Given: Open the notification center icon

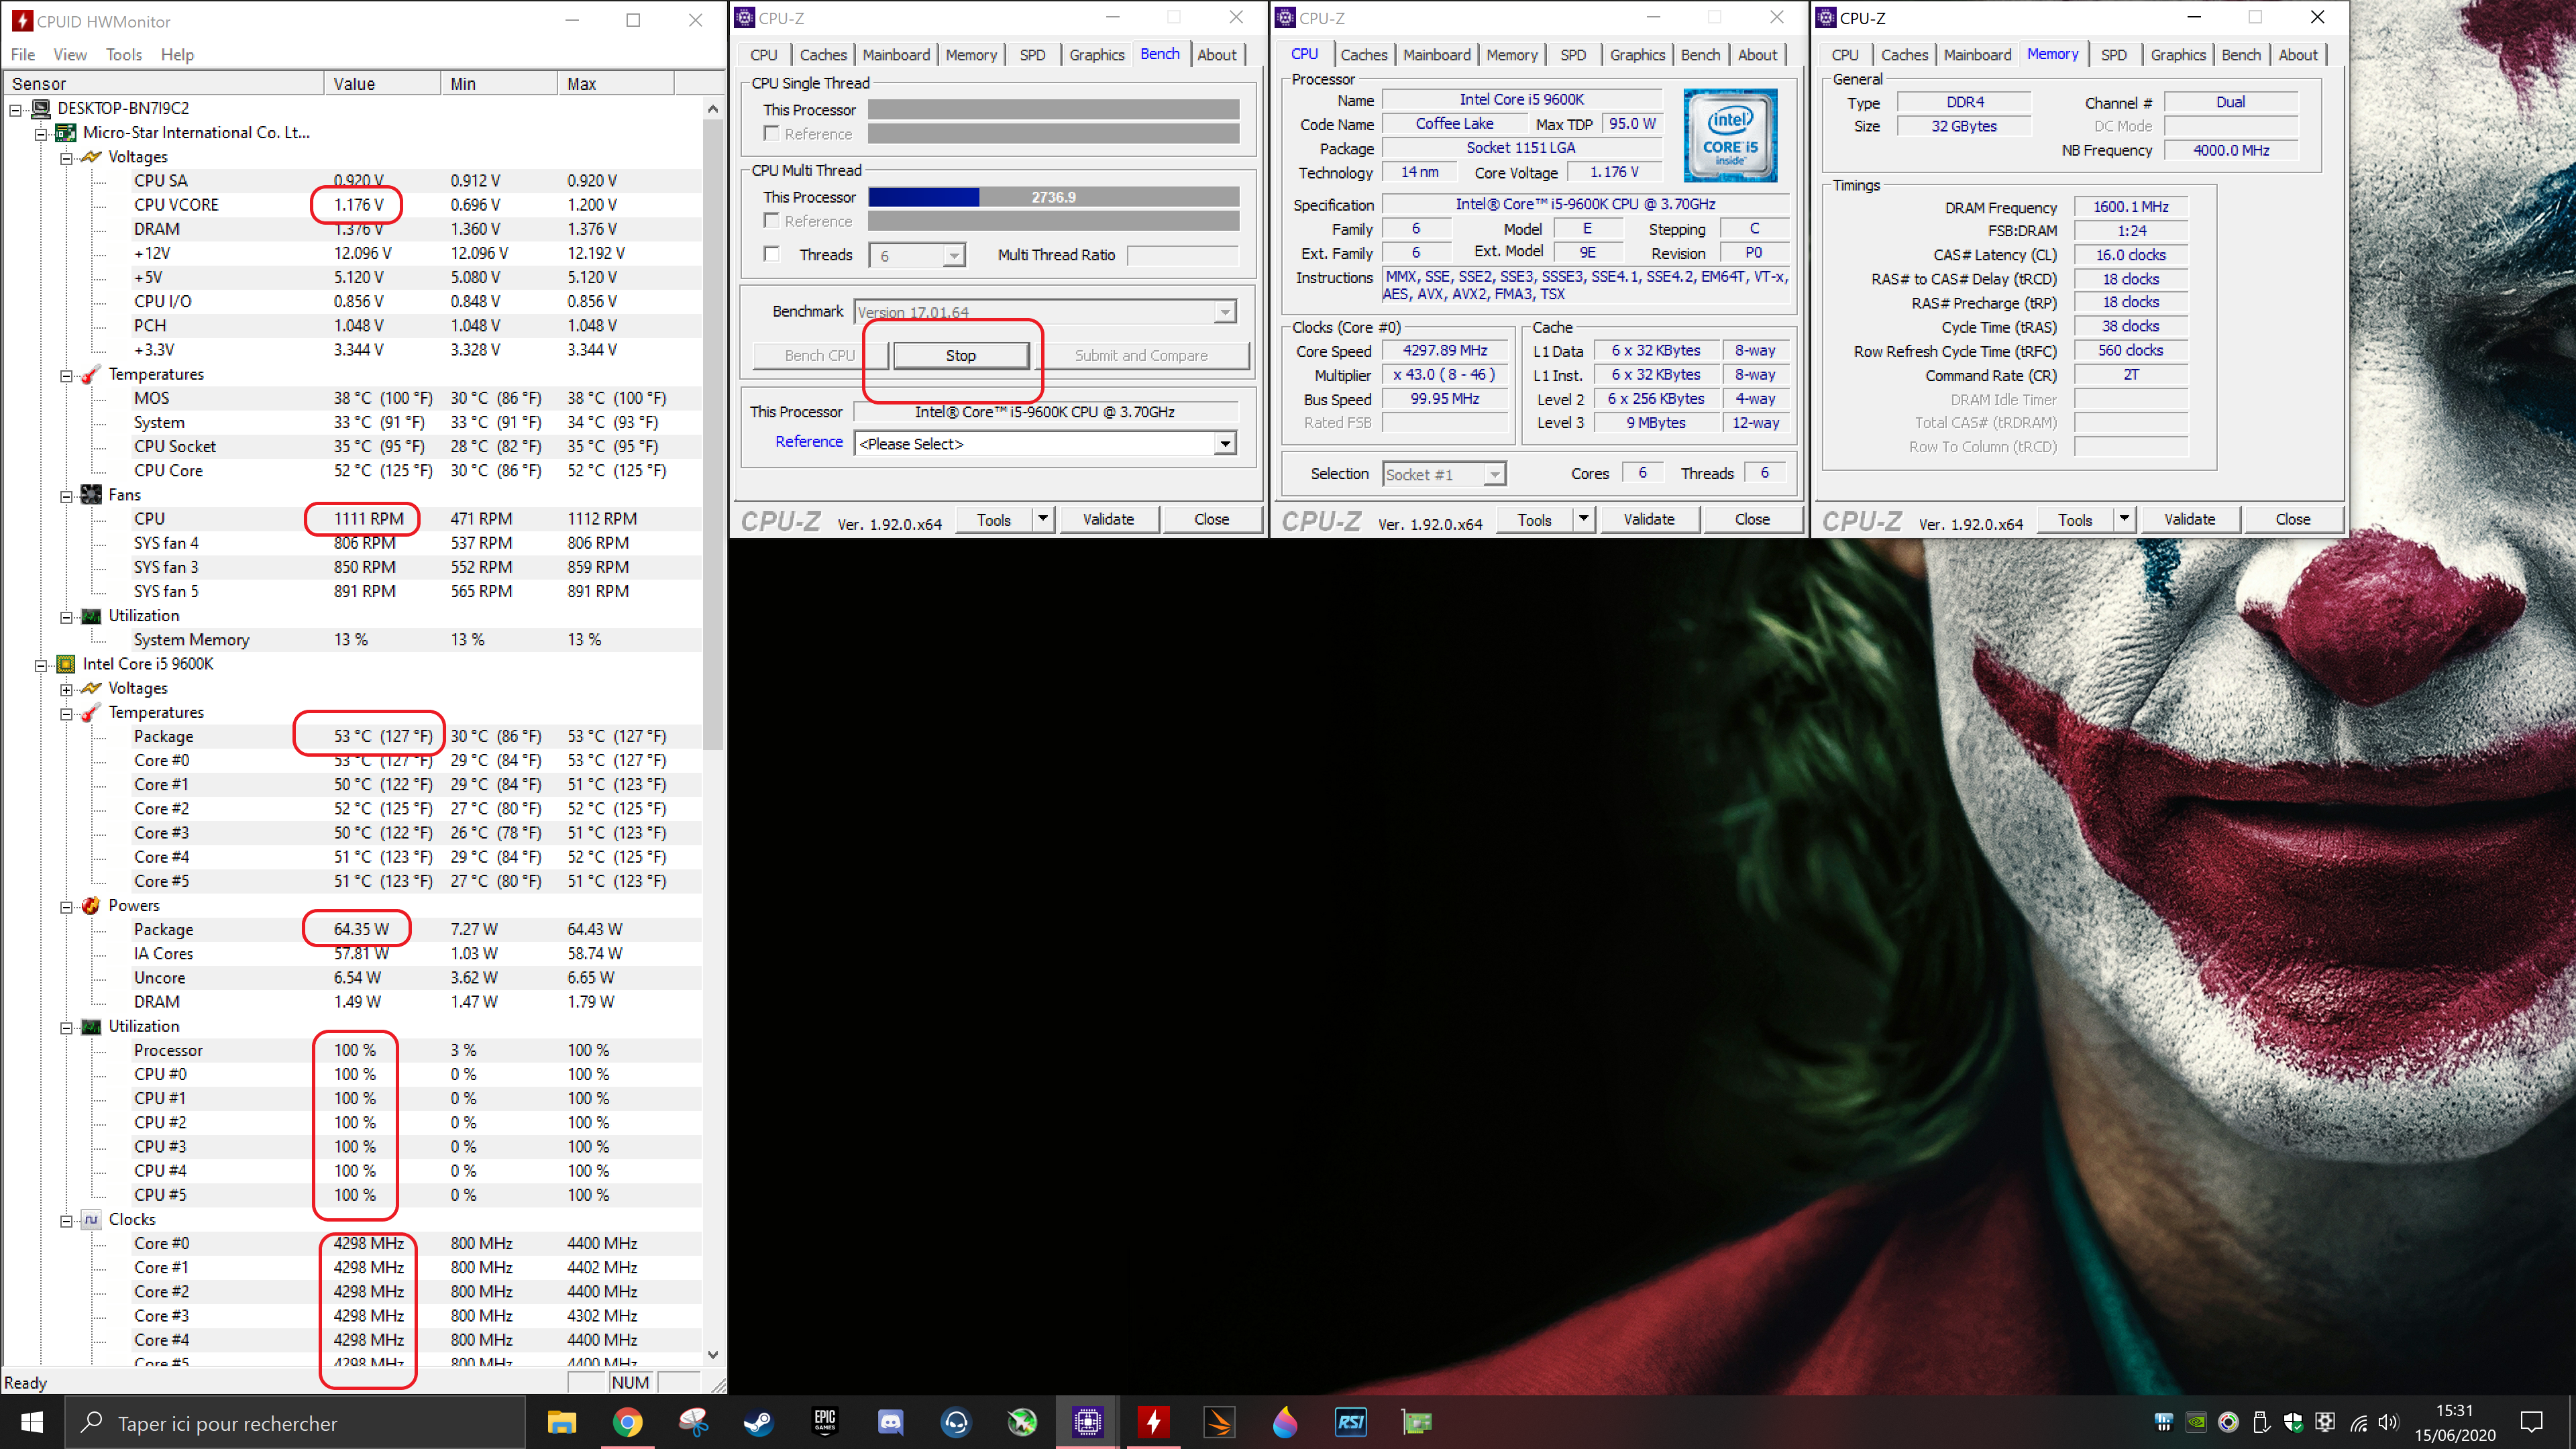Looking at the screenshot, I should coord(2531,1422).
